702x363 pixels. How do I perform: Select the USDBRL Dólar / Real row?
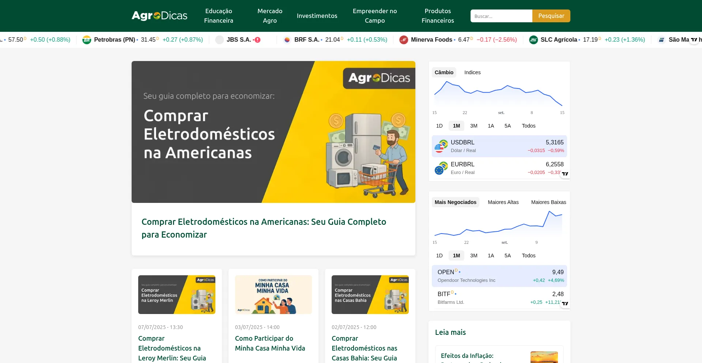(499, 146)
